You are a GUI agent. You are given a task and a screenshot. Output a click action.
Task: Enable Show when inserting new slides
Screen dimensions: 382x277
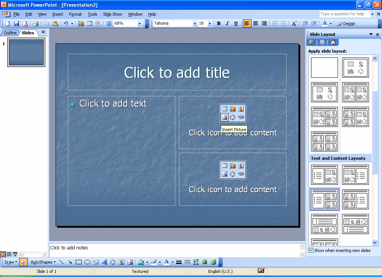coord(311,250)
